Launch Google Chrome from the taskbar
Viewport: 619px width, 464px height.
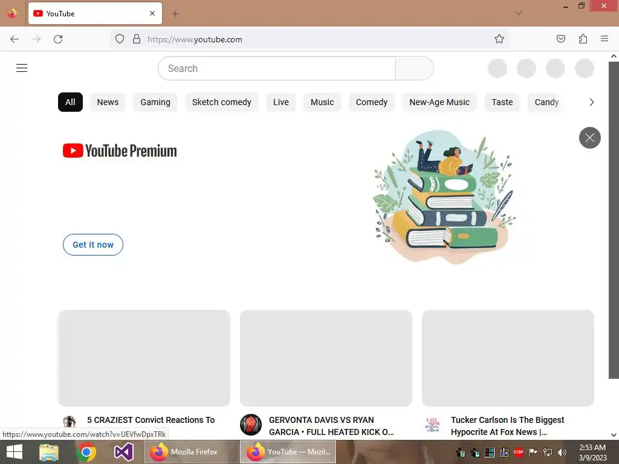[86, 452]
